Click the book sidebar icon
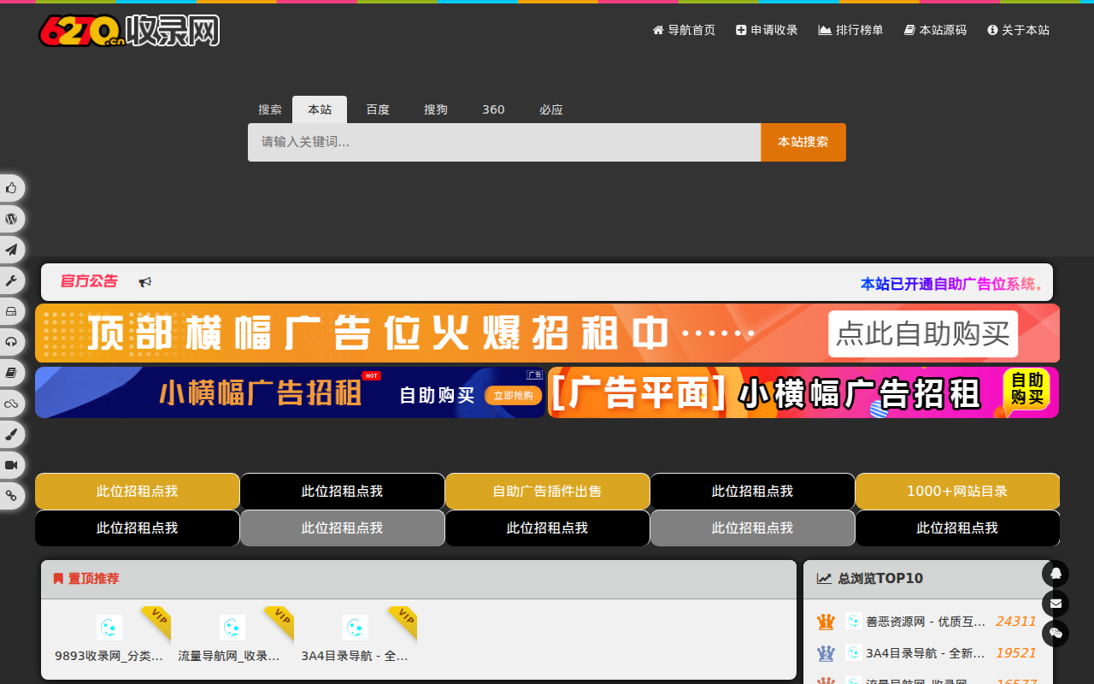This screenshot has height=684, width=1094. (x=11, y=373)
